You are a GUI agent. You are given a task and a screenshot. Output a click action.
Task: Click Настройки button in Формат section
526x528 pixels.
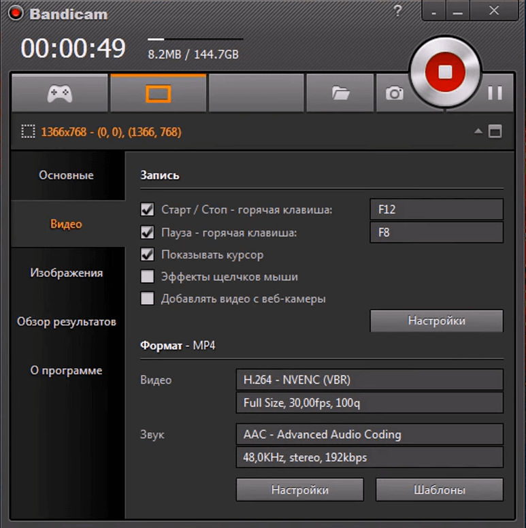(x=299, y=490)
